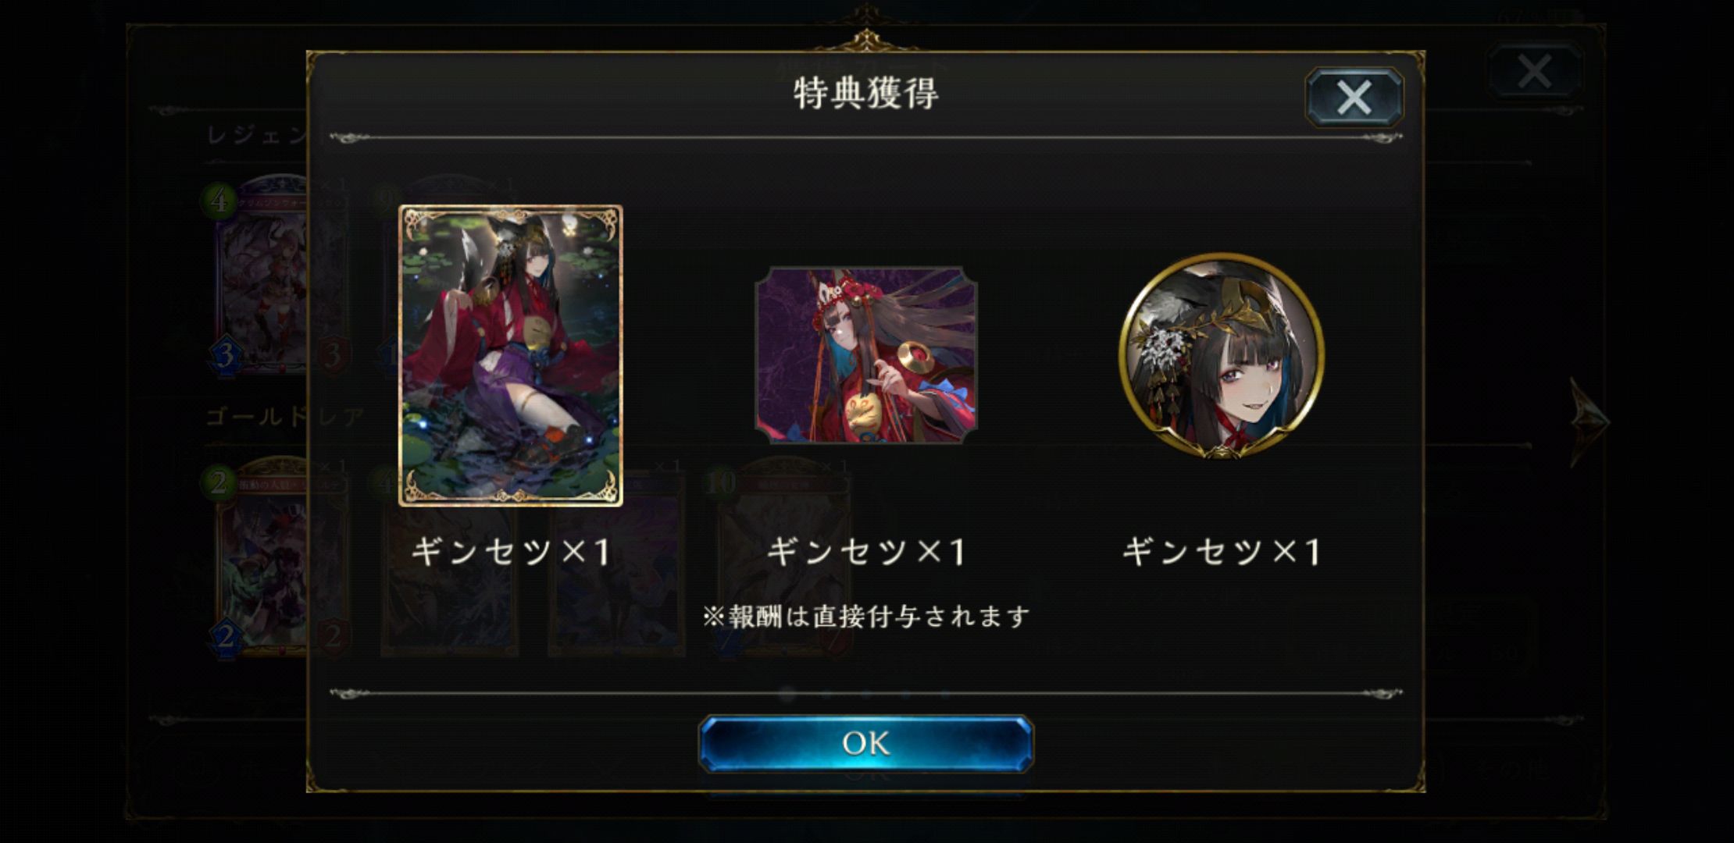Viewport: 1734px width, 843px height.
Task: Confirm the reward dialog with OK
Action: point(865,743)
